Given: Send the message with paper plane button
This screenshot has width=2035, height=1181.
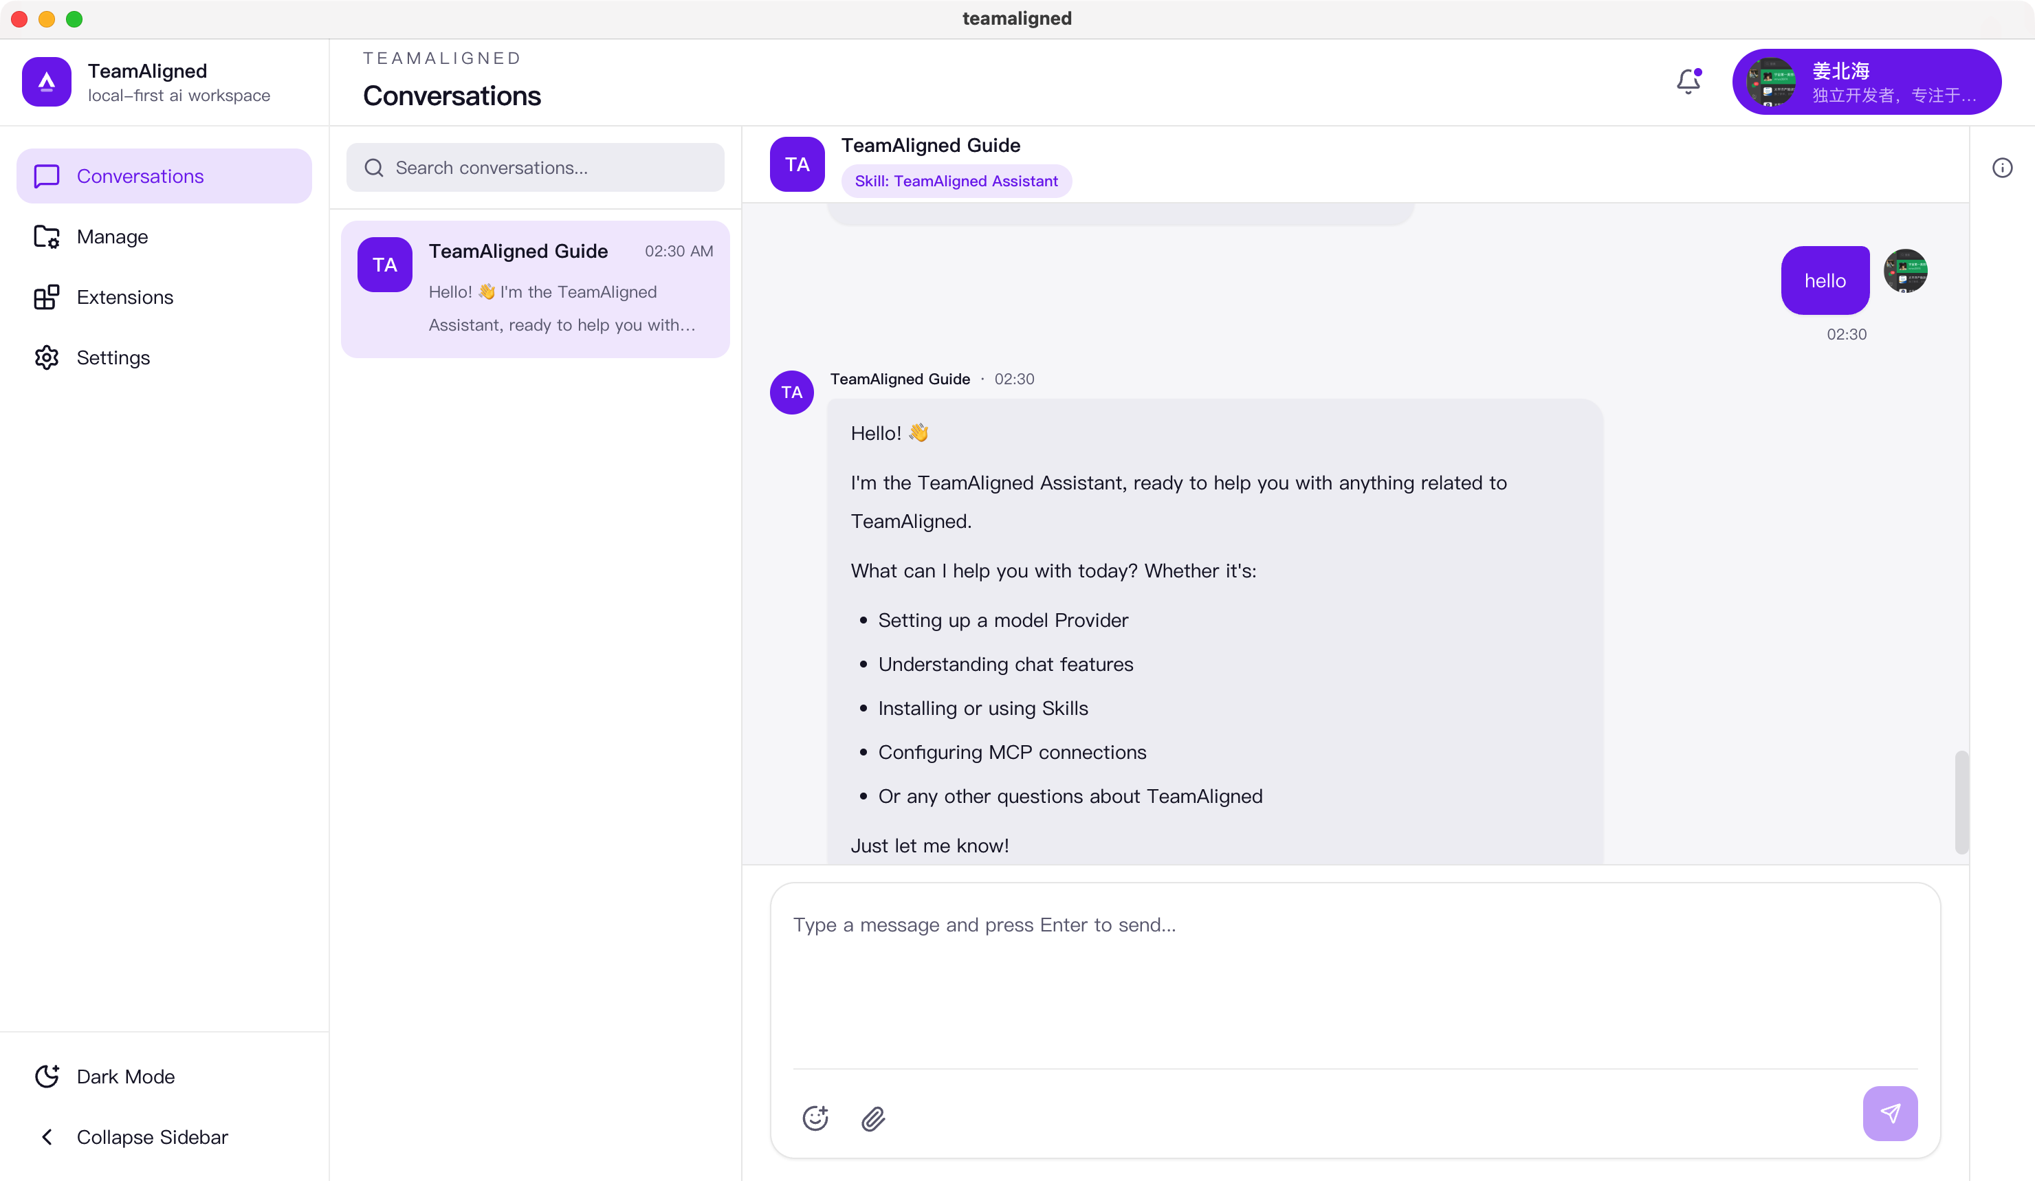Looking at the screenshot, I should click(1890, 1113).
